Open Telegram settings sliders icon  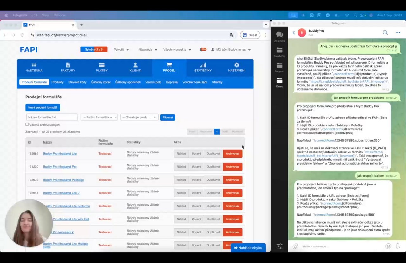(x=279, y=246)
